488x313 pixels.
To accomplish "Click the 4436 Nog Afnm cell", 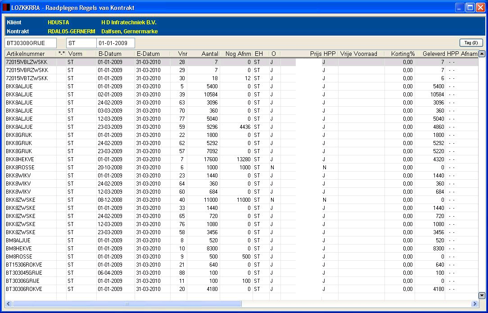I will [x=236, y=127].
